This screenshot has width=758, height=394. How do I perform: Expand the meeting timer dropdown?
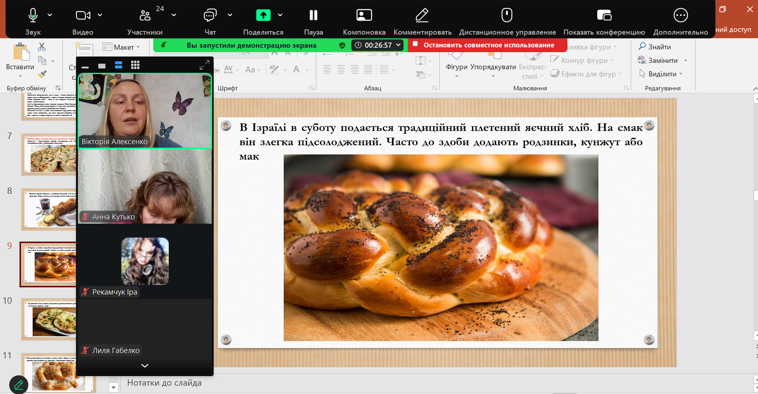[x=398, y=45]
